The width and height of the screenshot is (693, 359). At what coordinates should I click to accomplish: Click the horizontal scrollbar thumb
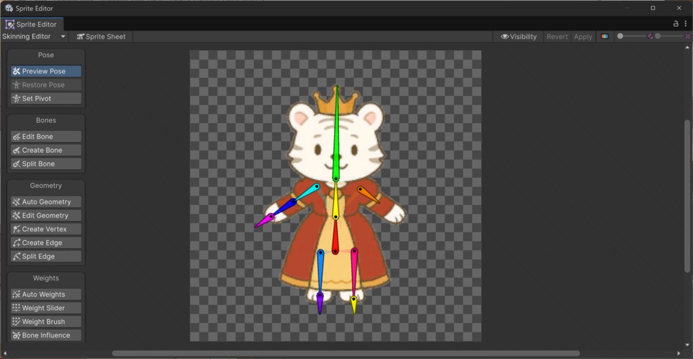346,354
